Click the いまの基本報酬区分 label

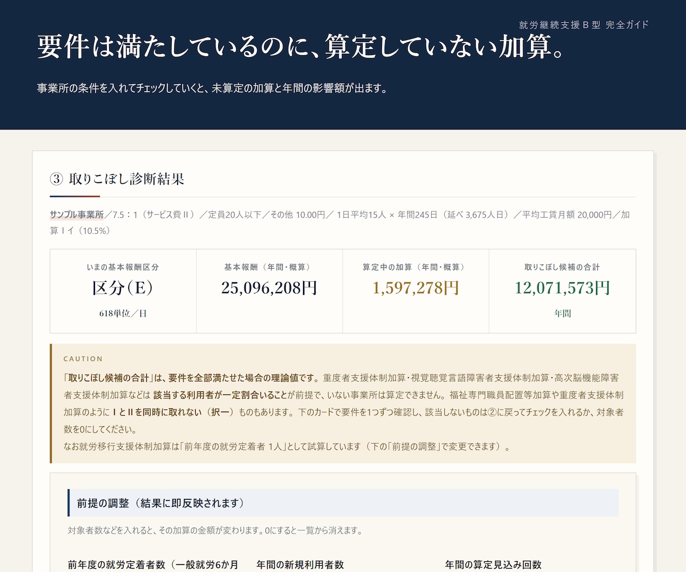[123, 267]
